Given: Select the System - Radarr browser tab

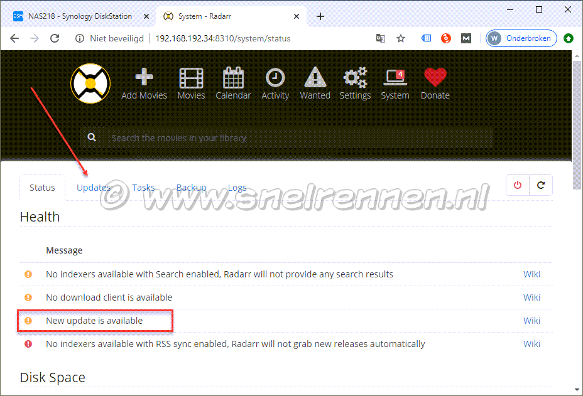Looking at the screenshot, I should pos(231,16).
